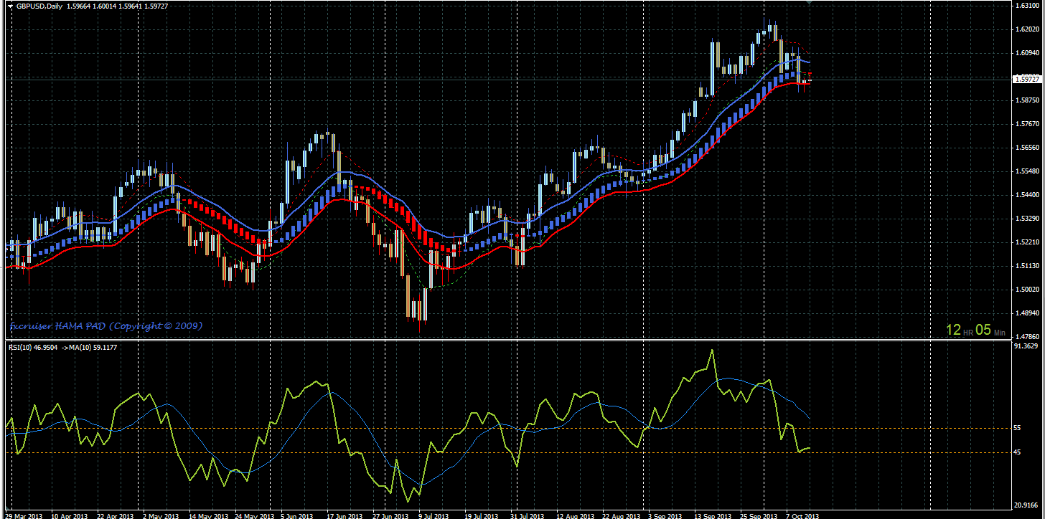This screenshot has width=1045, height=519.
Task: Click date label 22 Apr 2013
Action: pos(116,515)
